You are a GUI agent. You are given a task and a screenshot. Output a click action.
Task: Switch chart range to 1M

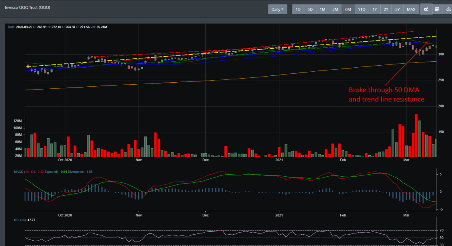322,9
